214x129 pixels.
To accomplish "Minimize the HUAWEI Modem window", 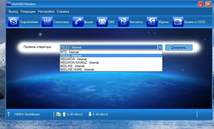I will 201,4.
